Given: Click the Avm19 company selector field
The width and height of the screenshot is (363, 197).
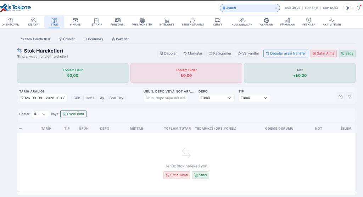Looking at the screenshot, I should tap(250, 8).
